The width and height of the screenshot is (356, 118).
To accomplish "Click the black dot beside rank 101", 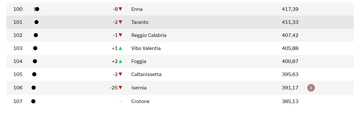I will pyautogui.click(x=37, y=22).
